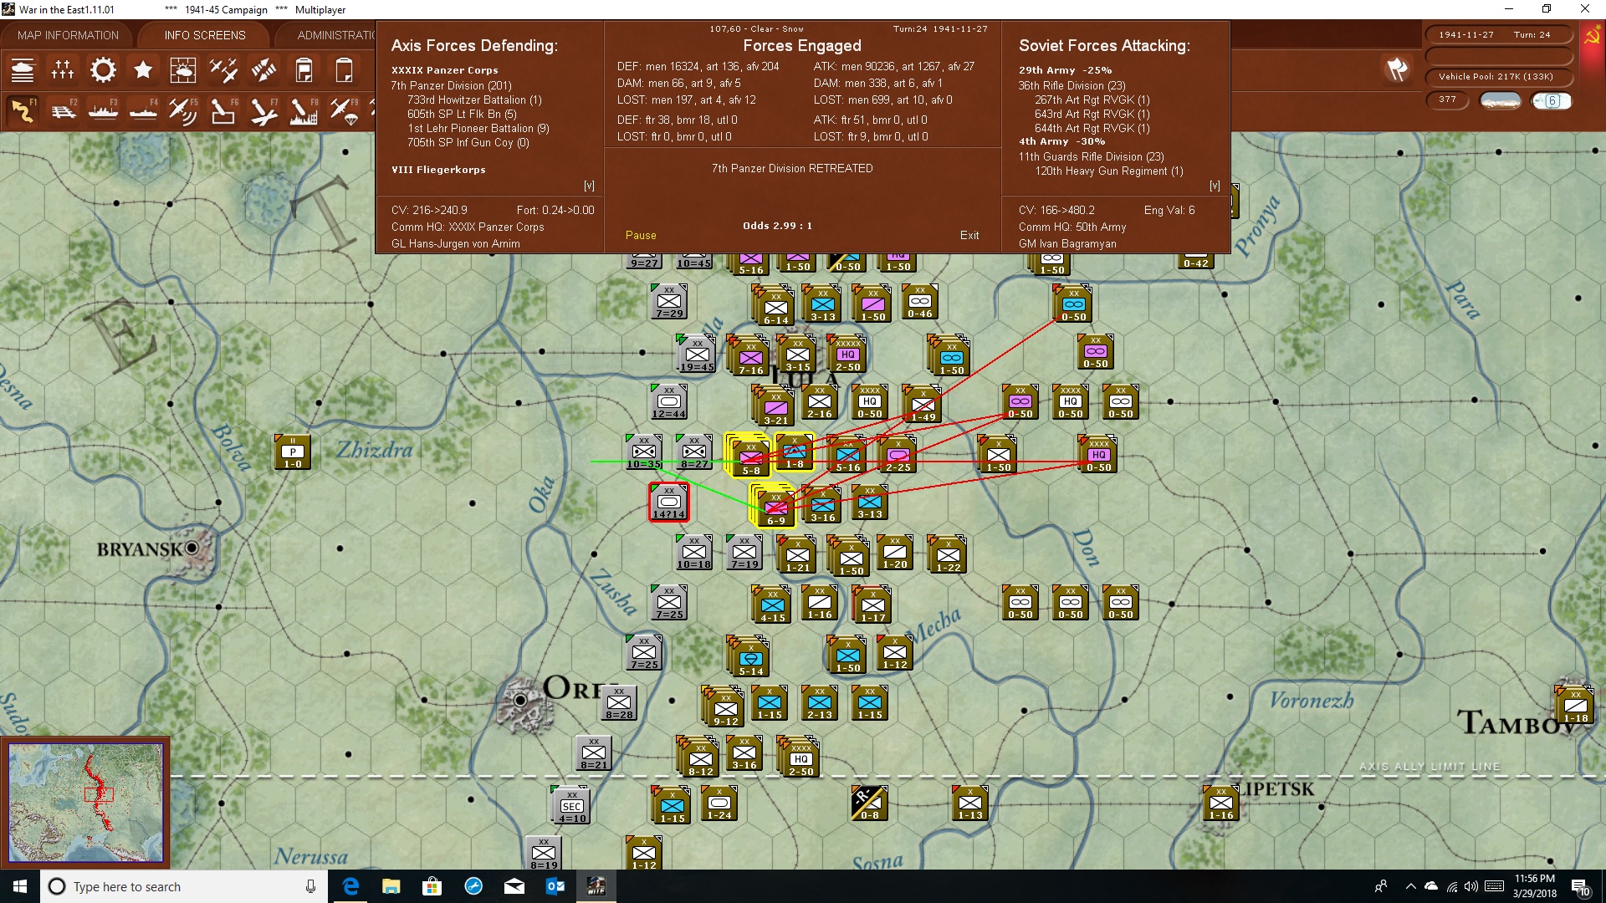Click the end turn flags icon

point(1397,70)
